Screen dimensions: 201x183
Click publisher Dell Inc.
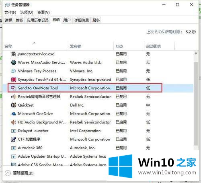point(77,105)
